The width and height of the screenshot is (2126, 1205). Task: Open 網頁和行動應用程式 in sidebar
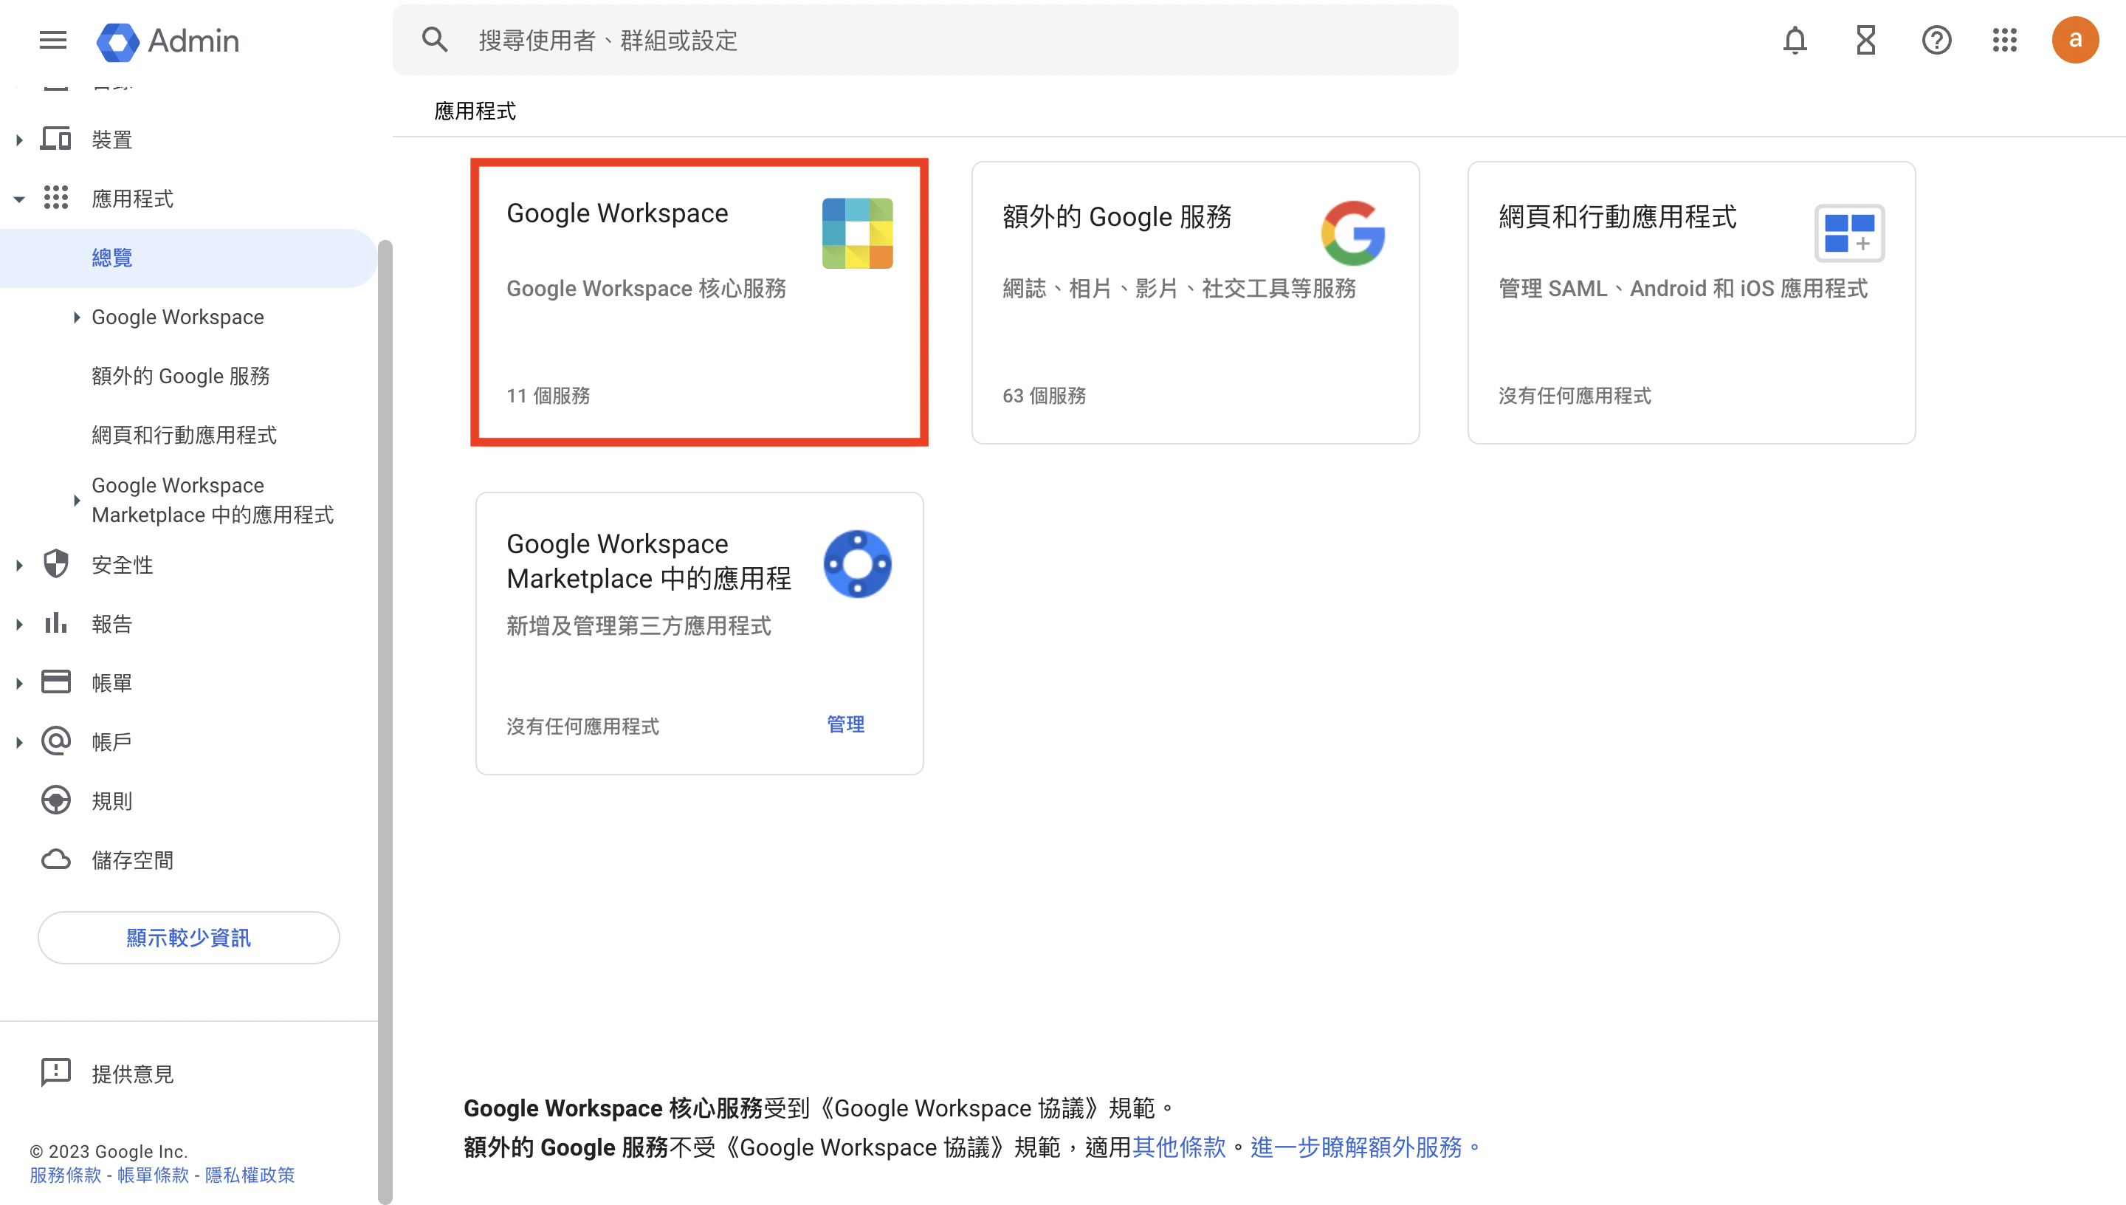pyautogui.click(x=185, y=434)
